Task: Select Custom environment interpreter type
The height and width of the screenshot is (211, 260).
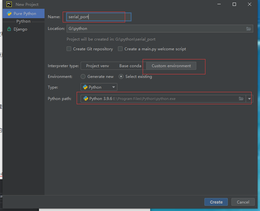Action: tap(171, 66)
